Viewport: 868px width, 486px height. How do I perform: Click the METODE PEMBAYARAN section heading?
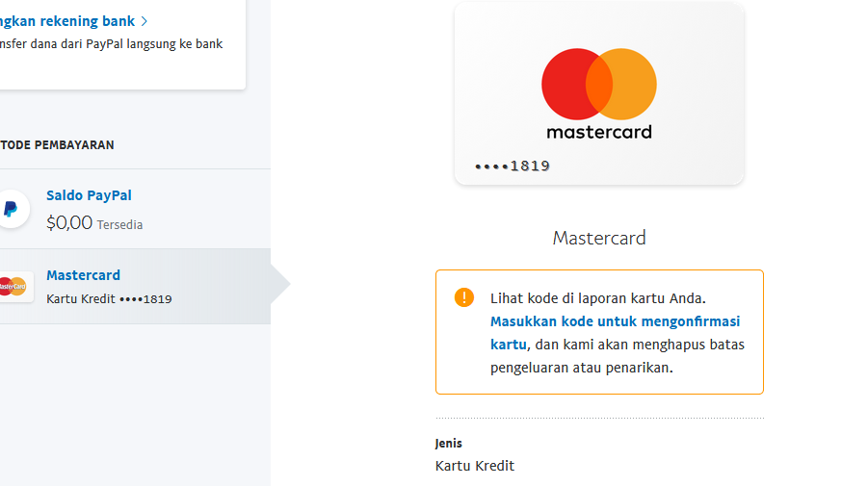click(x=57, y=145)
